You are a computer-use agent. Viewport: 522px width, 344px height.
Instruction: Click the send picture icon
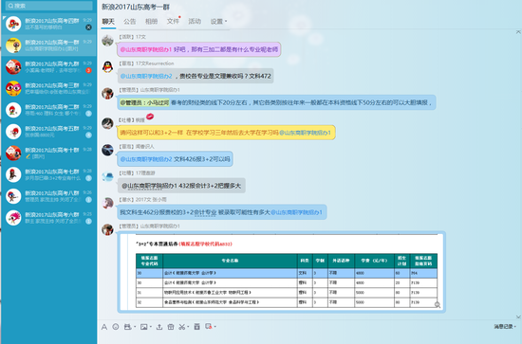[x=144, y=327]
